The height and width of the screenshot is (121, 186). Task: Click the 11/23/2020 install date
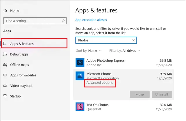(x=164, y=109)
